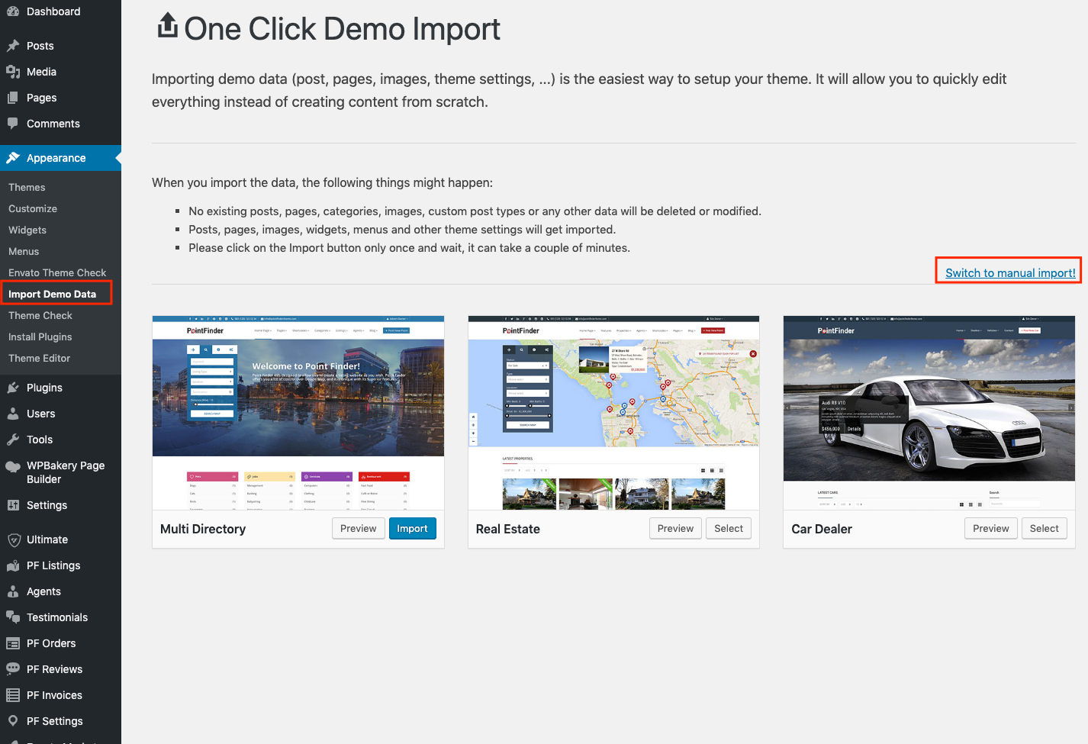Click the Posts pushpin icon
1088x744 pixels.
13,46
